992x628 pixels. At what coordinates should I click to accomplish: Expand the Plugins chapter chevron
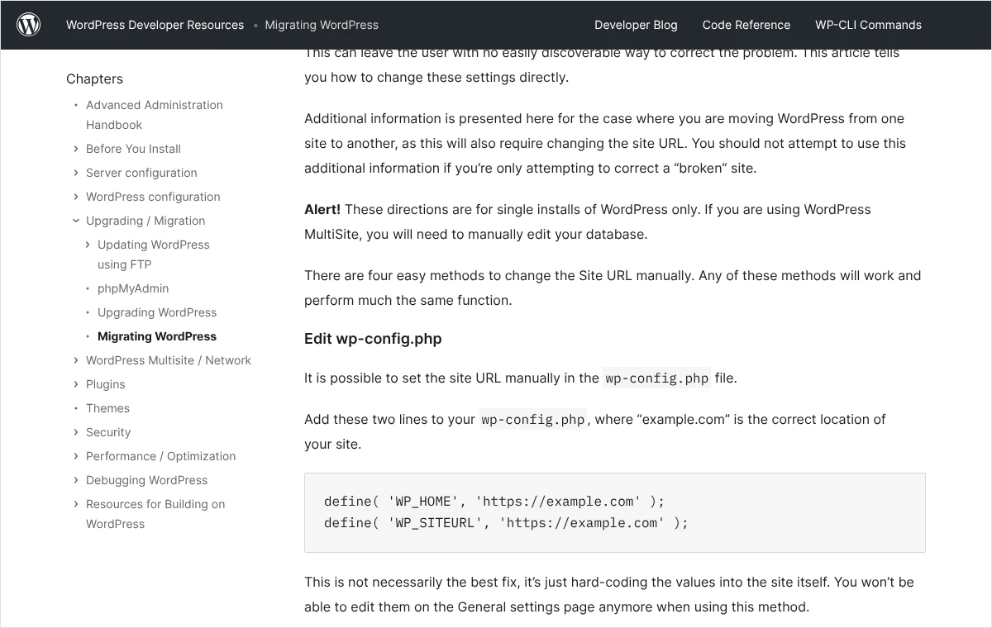coord(76,384)
